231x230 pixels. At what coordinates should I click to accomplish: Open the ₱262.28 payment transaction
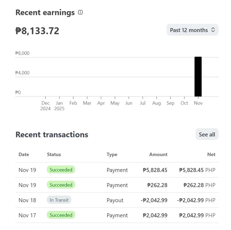[117, 185]
